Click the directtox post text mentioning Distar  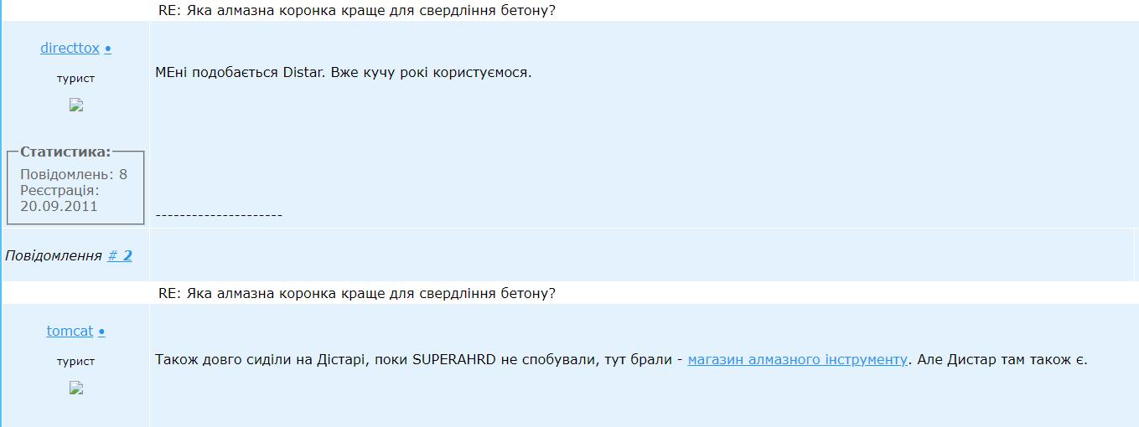344,72
